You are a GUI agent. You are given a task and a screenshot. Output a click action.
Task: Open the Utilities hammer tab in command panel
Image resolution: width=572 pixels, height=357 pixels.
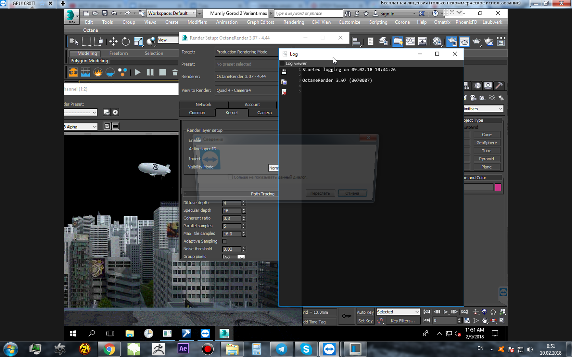tap(499, 85)
